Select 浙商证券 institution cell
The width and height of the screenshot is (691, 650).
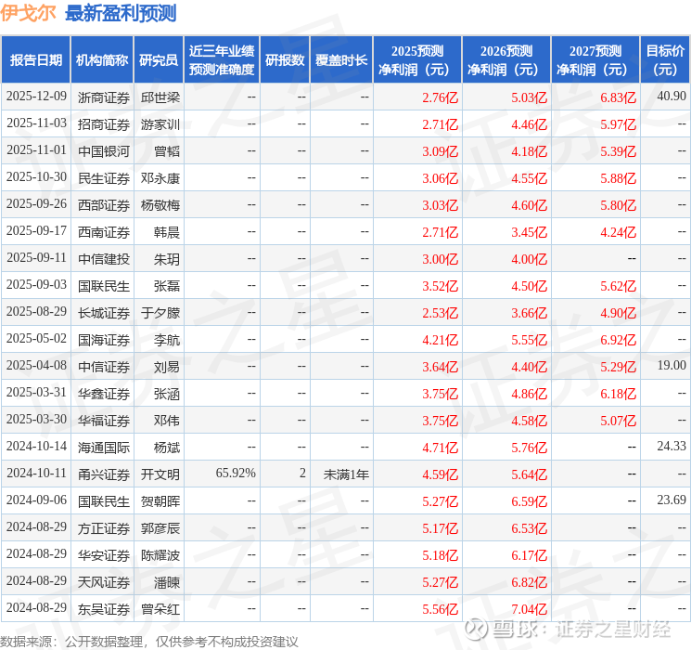(104, 97)
